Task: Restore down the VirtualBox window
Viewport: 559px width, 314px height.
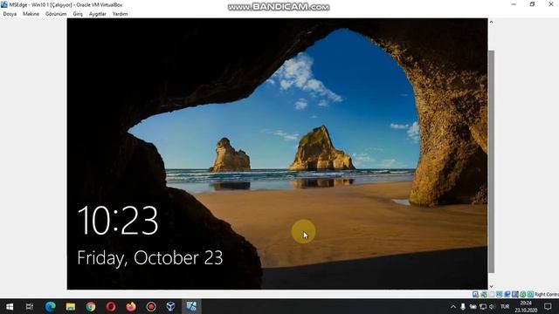Action: pyautogui.click(x=532, y=4)
